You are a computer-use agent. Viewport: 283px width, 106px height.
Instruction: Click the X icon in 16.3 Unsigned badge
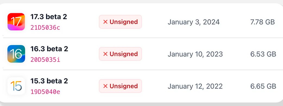pos(105,54)
